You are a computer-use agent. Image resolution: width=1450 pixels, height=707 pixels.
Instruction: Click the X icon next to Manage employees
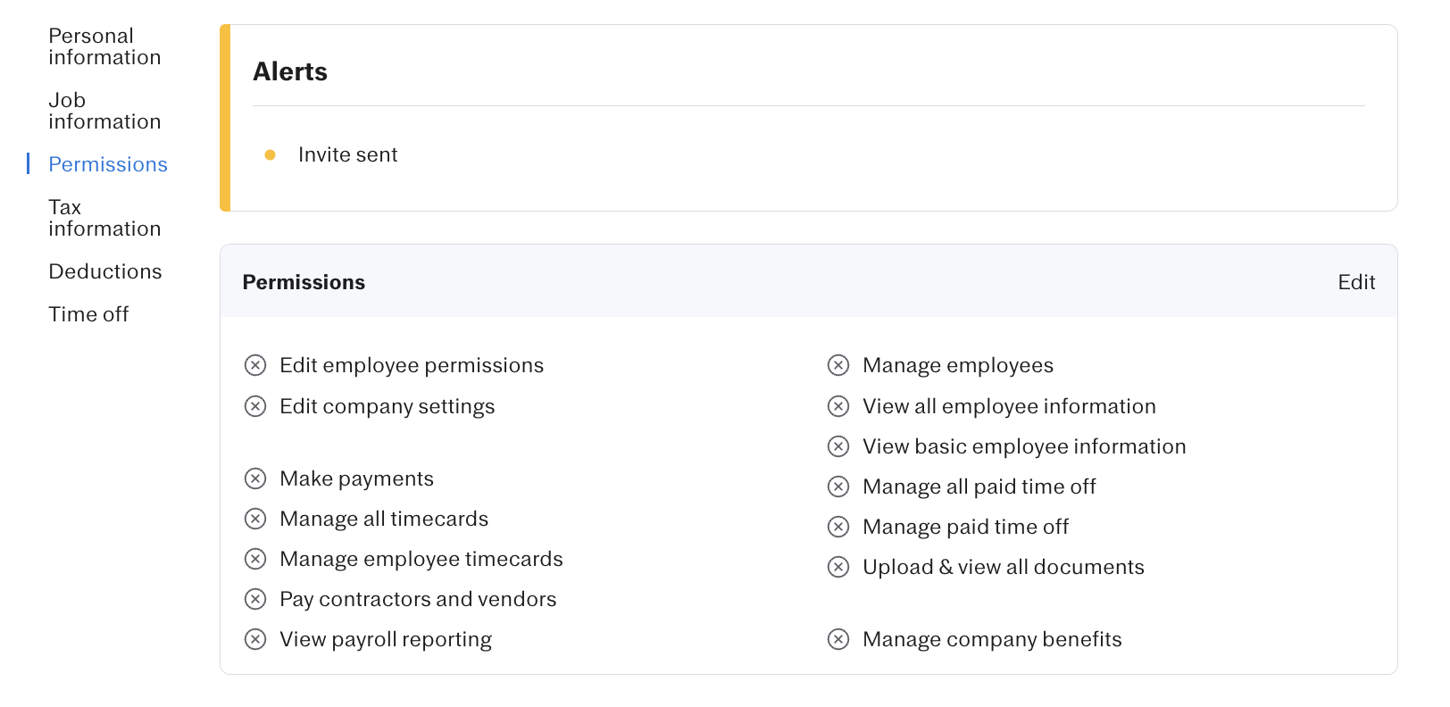(838, 365)
